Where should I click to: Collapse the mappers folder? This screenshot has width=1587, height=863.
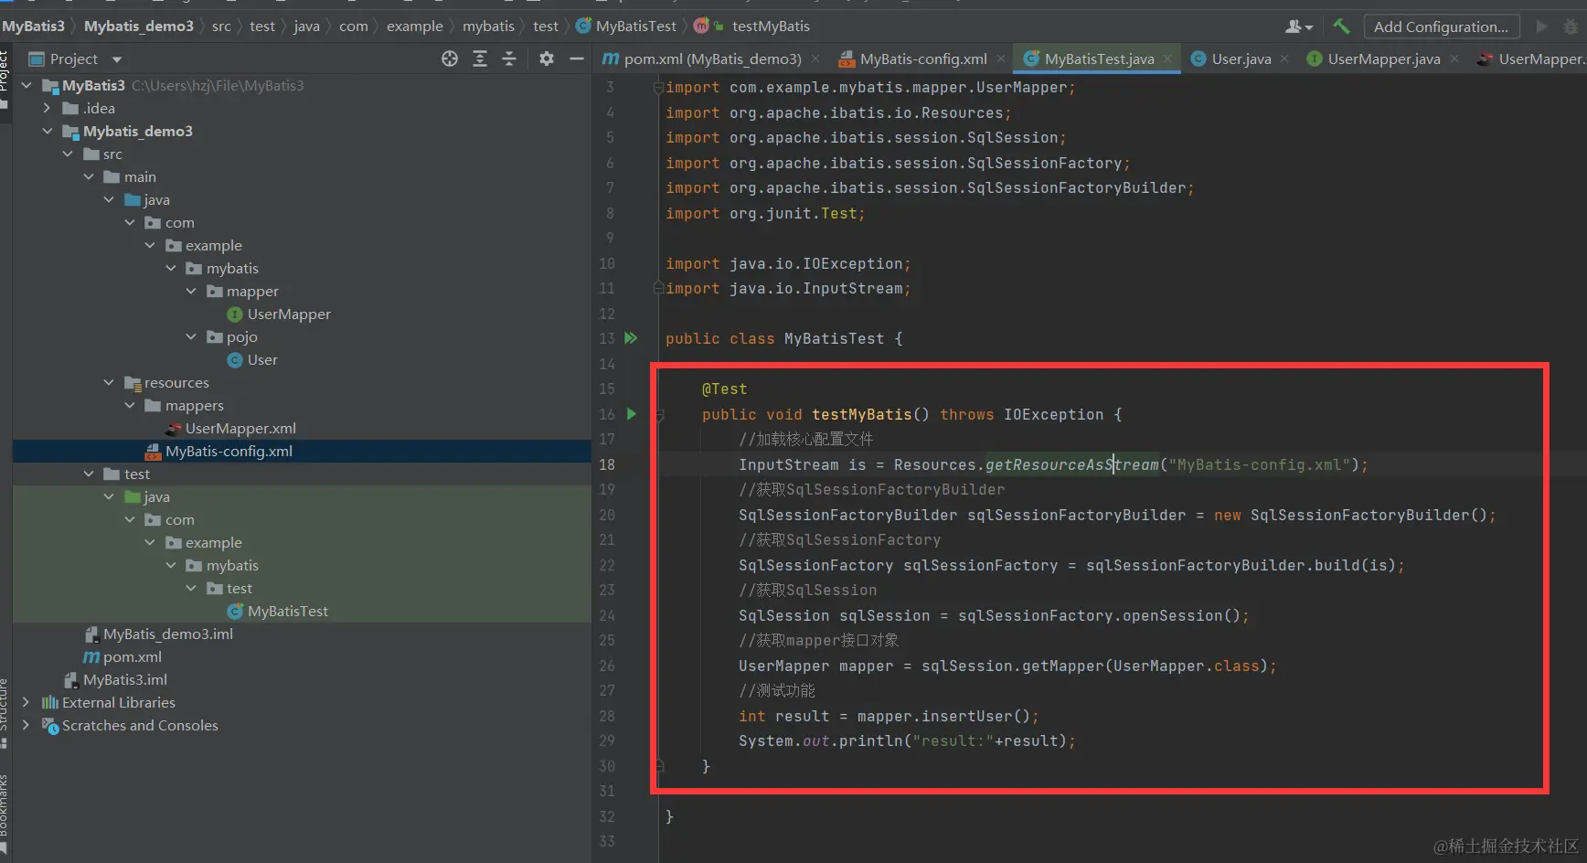click(x=130, y=405)
